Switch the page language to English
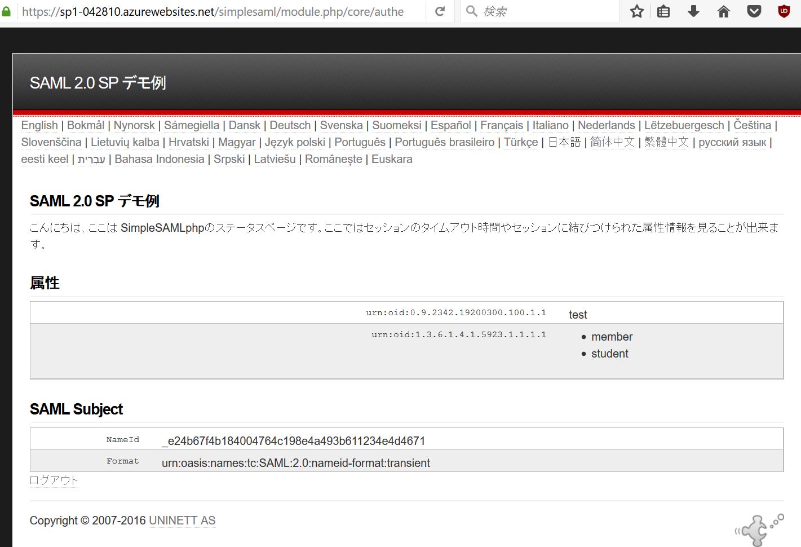Image resolution: width=801 pixels, height=547 pixels. click(x=39, y=125)
